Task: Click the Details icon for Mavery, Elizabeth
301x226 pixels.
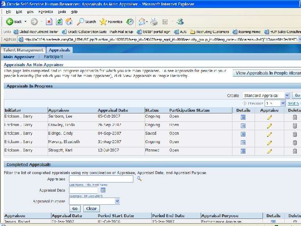Action: [243, 143]
